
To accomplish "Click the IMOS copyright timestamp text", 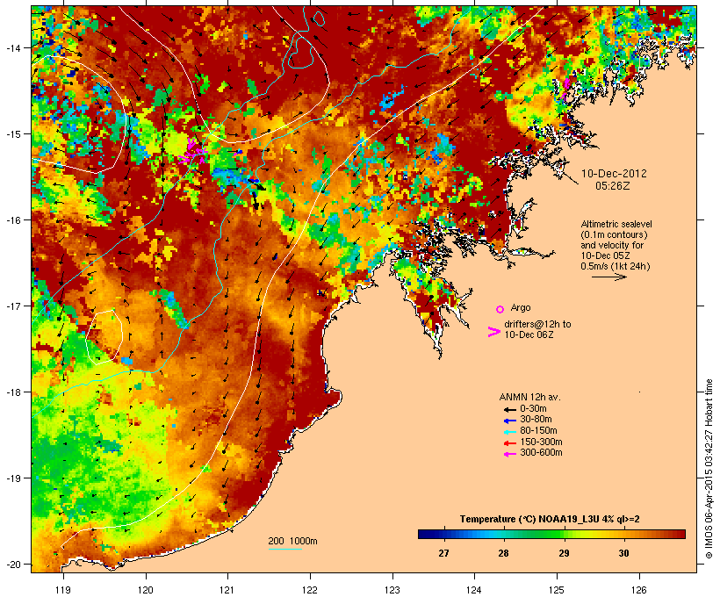I will (x=709, y=470).
